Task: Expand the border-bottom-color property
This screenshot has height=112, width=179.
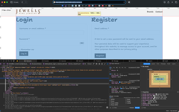Action: (142, 94)
